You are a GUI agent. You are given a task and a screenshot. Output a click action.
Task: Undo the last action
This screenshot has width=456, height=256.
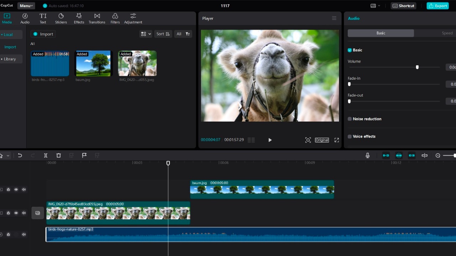click(20, 155)
